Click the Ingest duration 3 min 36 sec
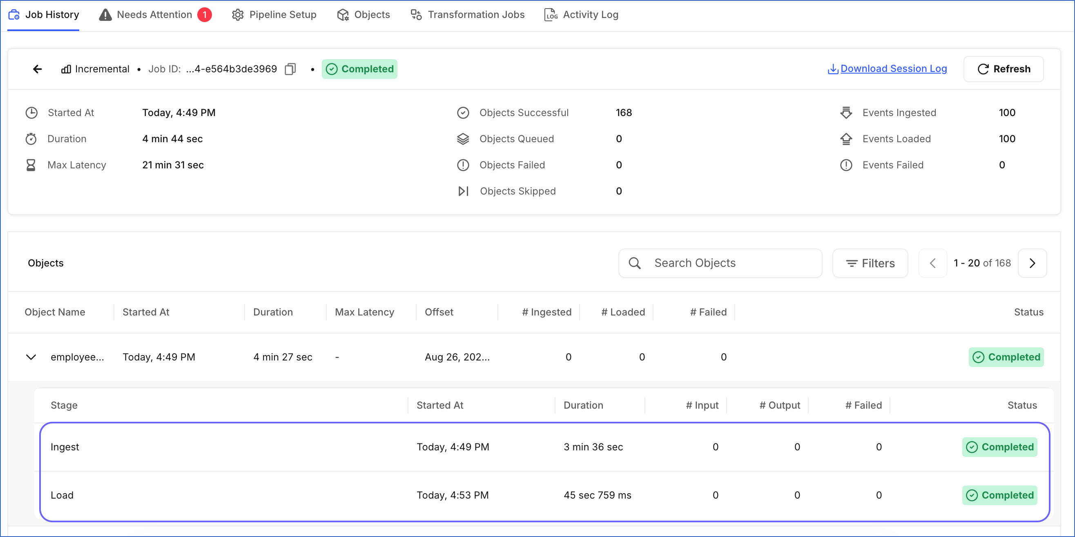Image resolution: width=1075 pixels, height=537 pixels. coord(593,447)
